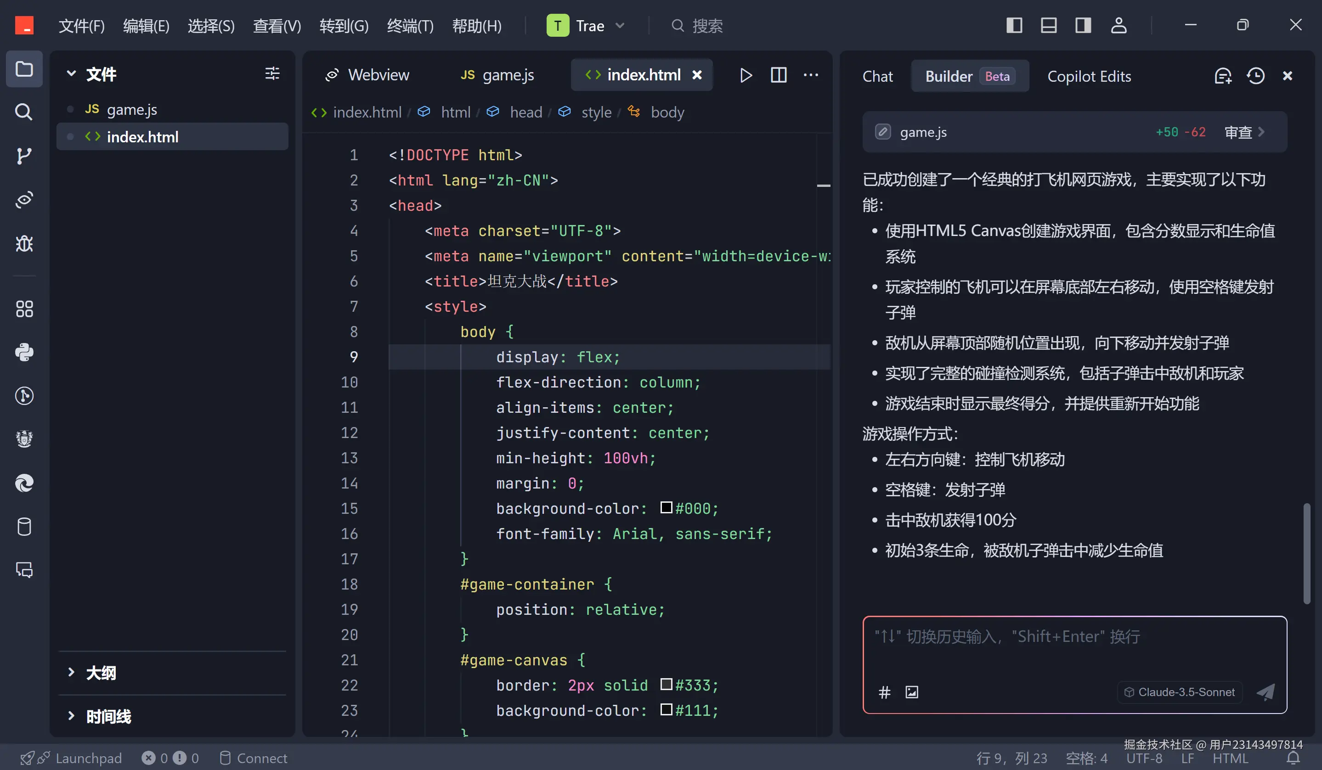Toggle the bottom panel layout
This screenshot has width=1322, height=770.
(x=1048, y=25)
